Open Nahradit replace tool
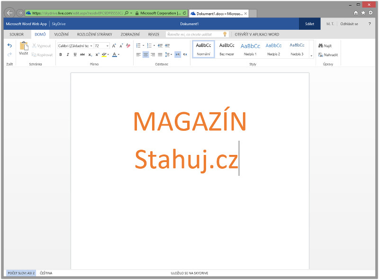This screenshot has width=379, height=280. (x=328, y=55)
